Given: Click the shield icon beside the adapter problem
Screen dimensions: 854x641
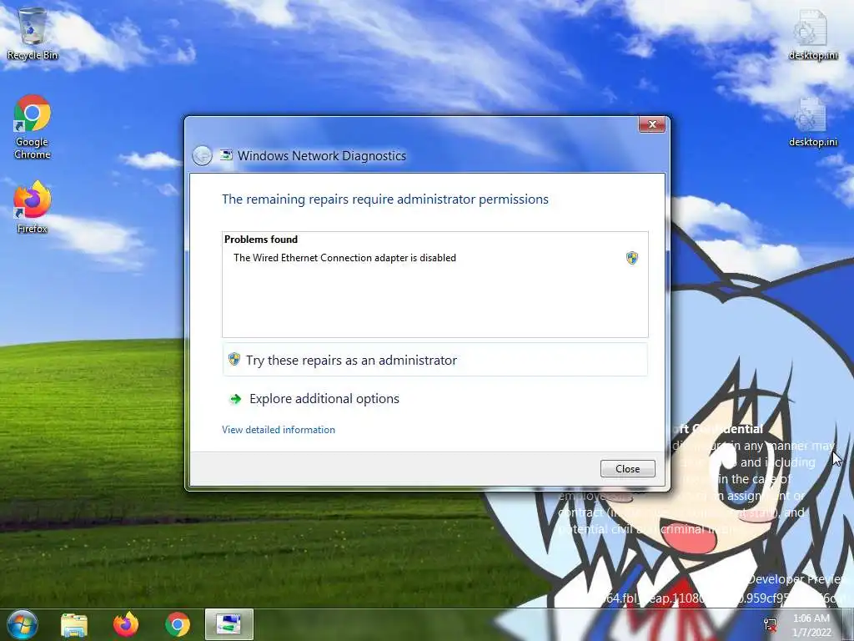Looking at the screenshot, I should (632, 258).
